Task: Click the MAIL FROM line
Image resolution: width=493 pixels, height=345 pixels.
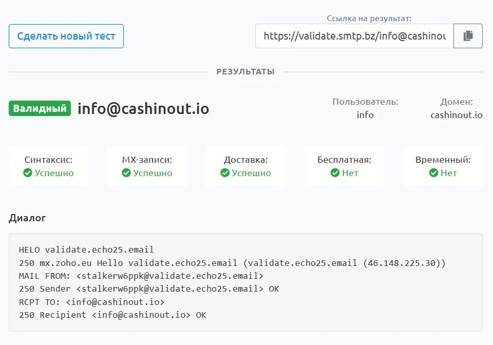Action: coord(141,276)
